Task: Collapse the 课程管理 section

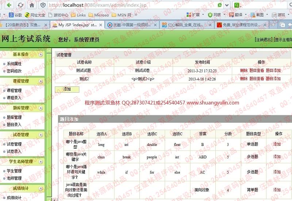Action: coord(41,81)
